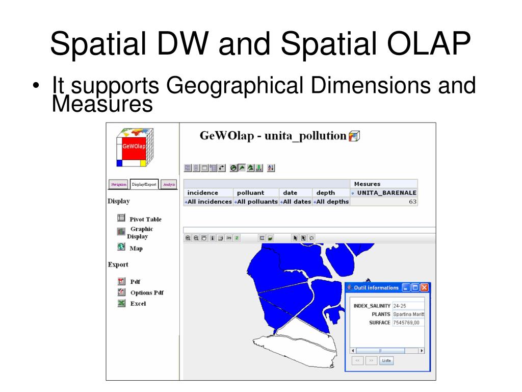Expand the All dates member
This screenshot has width=522, height=392.
coord(281,202)
